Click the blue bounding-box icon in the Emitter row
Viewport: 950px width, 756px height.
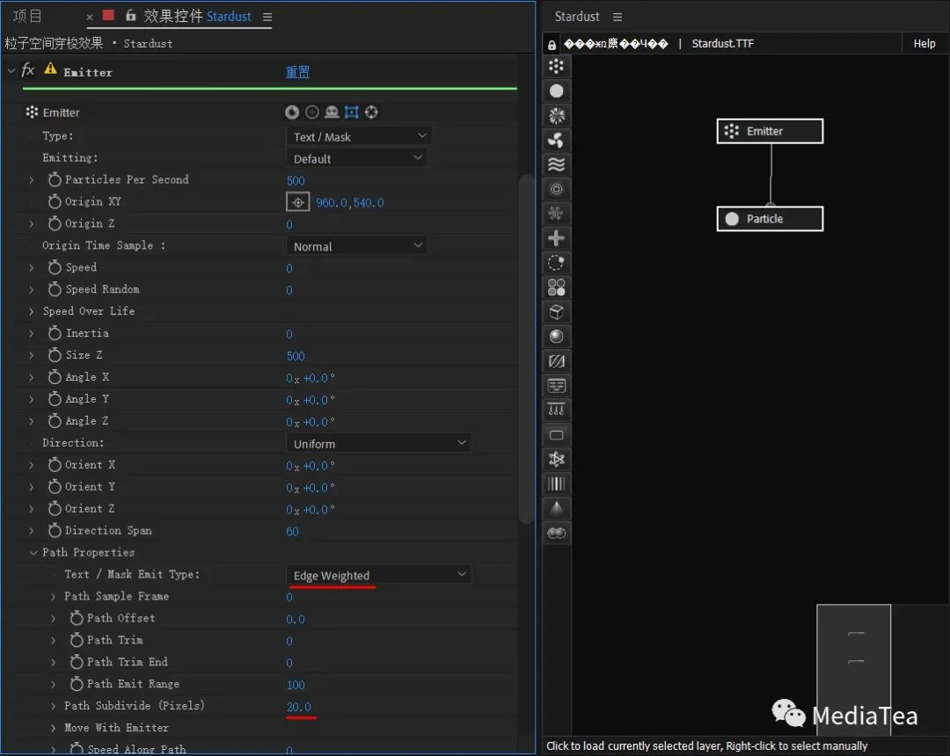[351, 112]
